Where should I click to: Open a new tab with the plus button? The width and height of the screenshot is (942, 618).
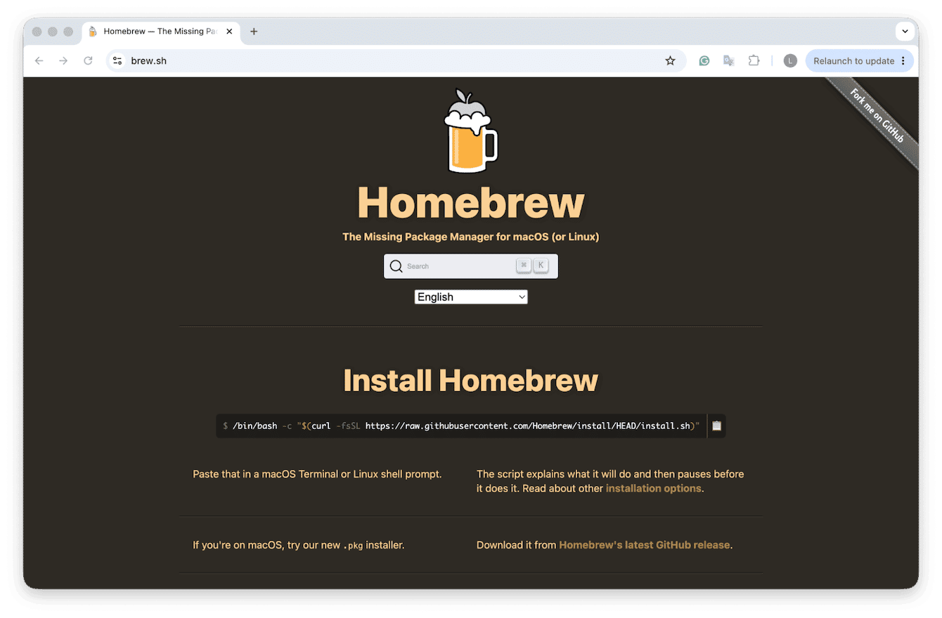click(254, 32)
